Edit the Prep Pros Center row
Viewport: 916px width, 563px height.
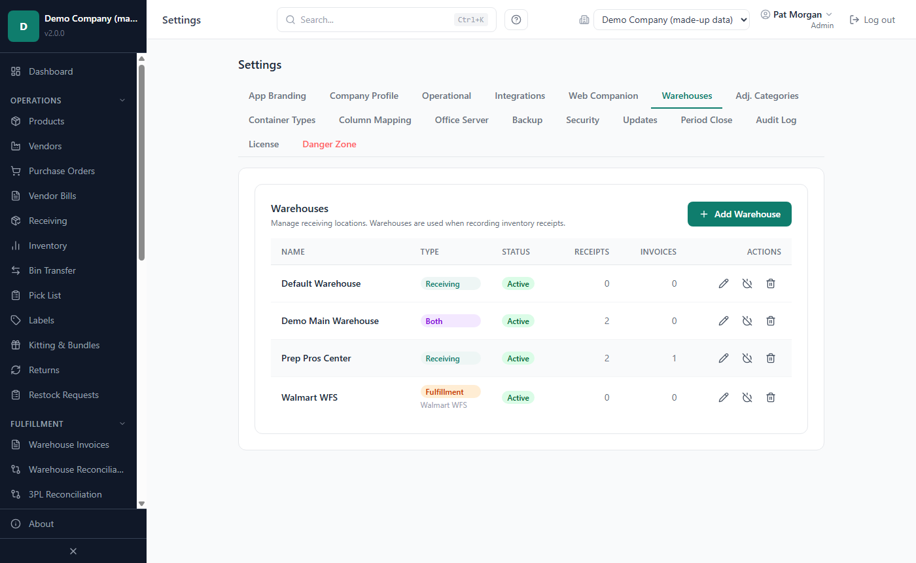tap(724, 358)
